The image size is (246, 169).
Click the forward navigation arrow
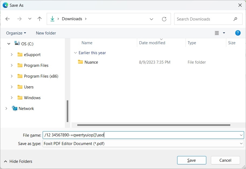pos(19,19)
